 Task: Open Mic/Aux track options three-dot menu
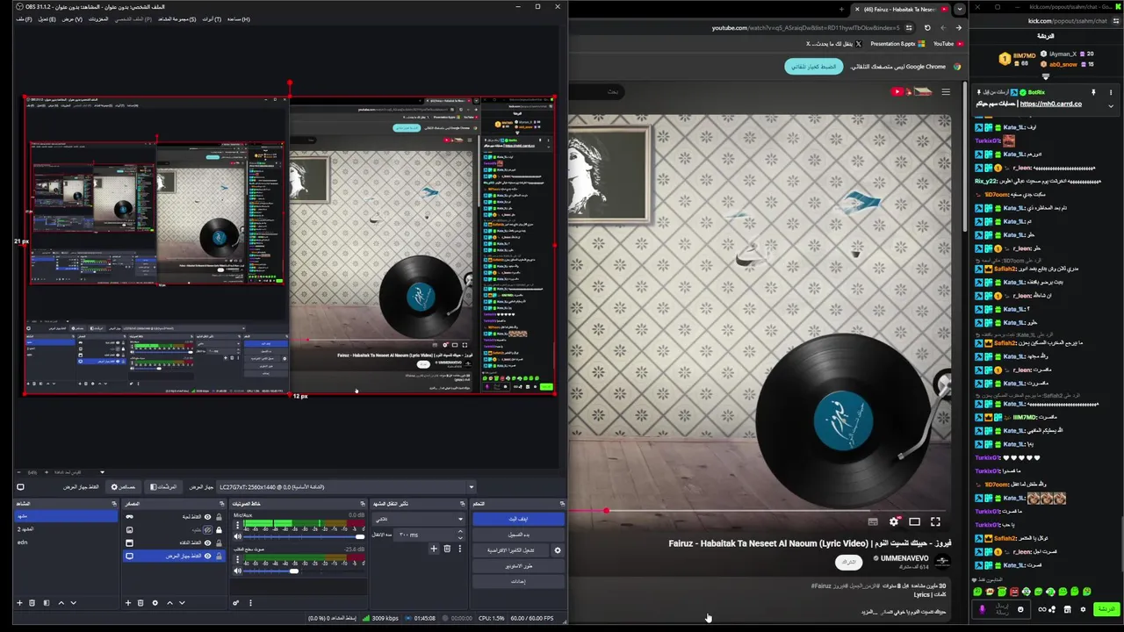pos(237,525)
